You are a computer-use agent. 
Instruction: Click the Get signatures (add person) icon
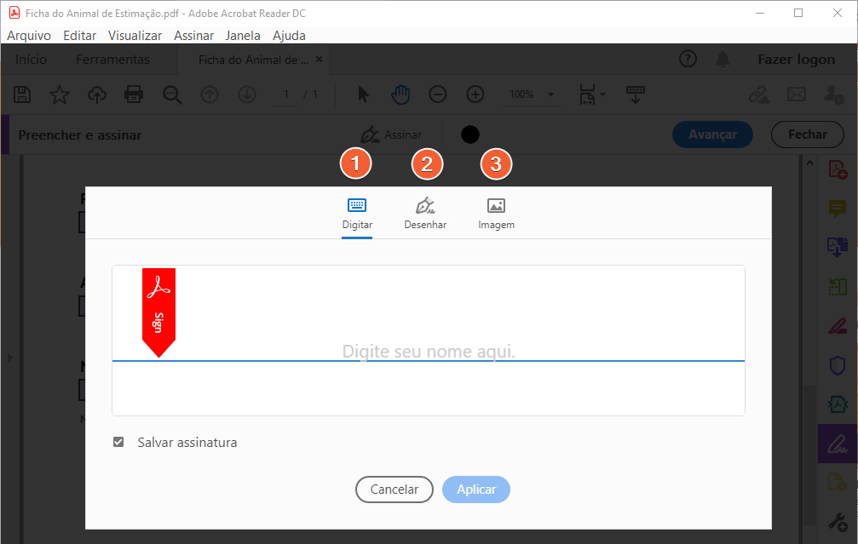(x=832, y=94)
